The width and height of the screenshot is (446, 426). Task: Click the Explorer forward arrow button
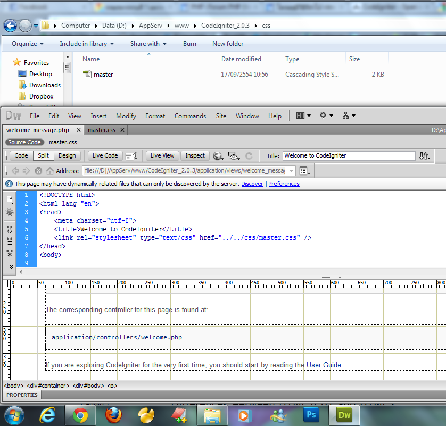pyautogui.click(x=25, y=26)
